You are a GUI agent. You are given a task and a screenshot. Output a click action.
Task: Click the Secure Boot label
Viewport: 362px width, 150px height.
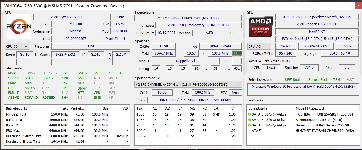pyautogui.click(x=318, y=80)
